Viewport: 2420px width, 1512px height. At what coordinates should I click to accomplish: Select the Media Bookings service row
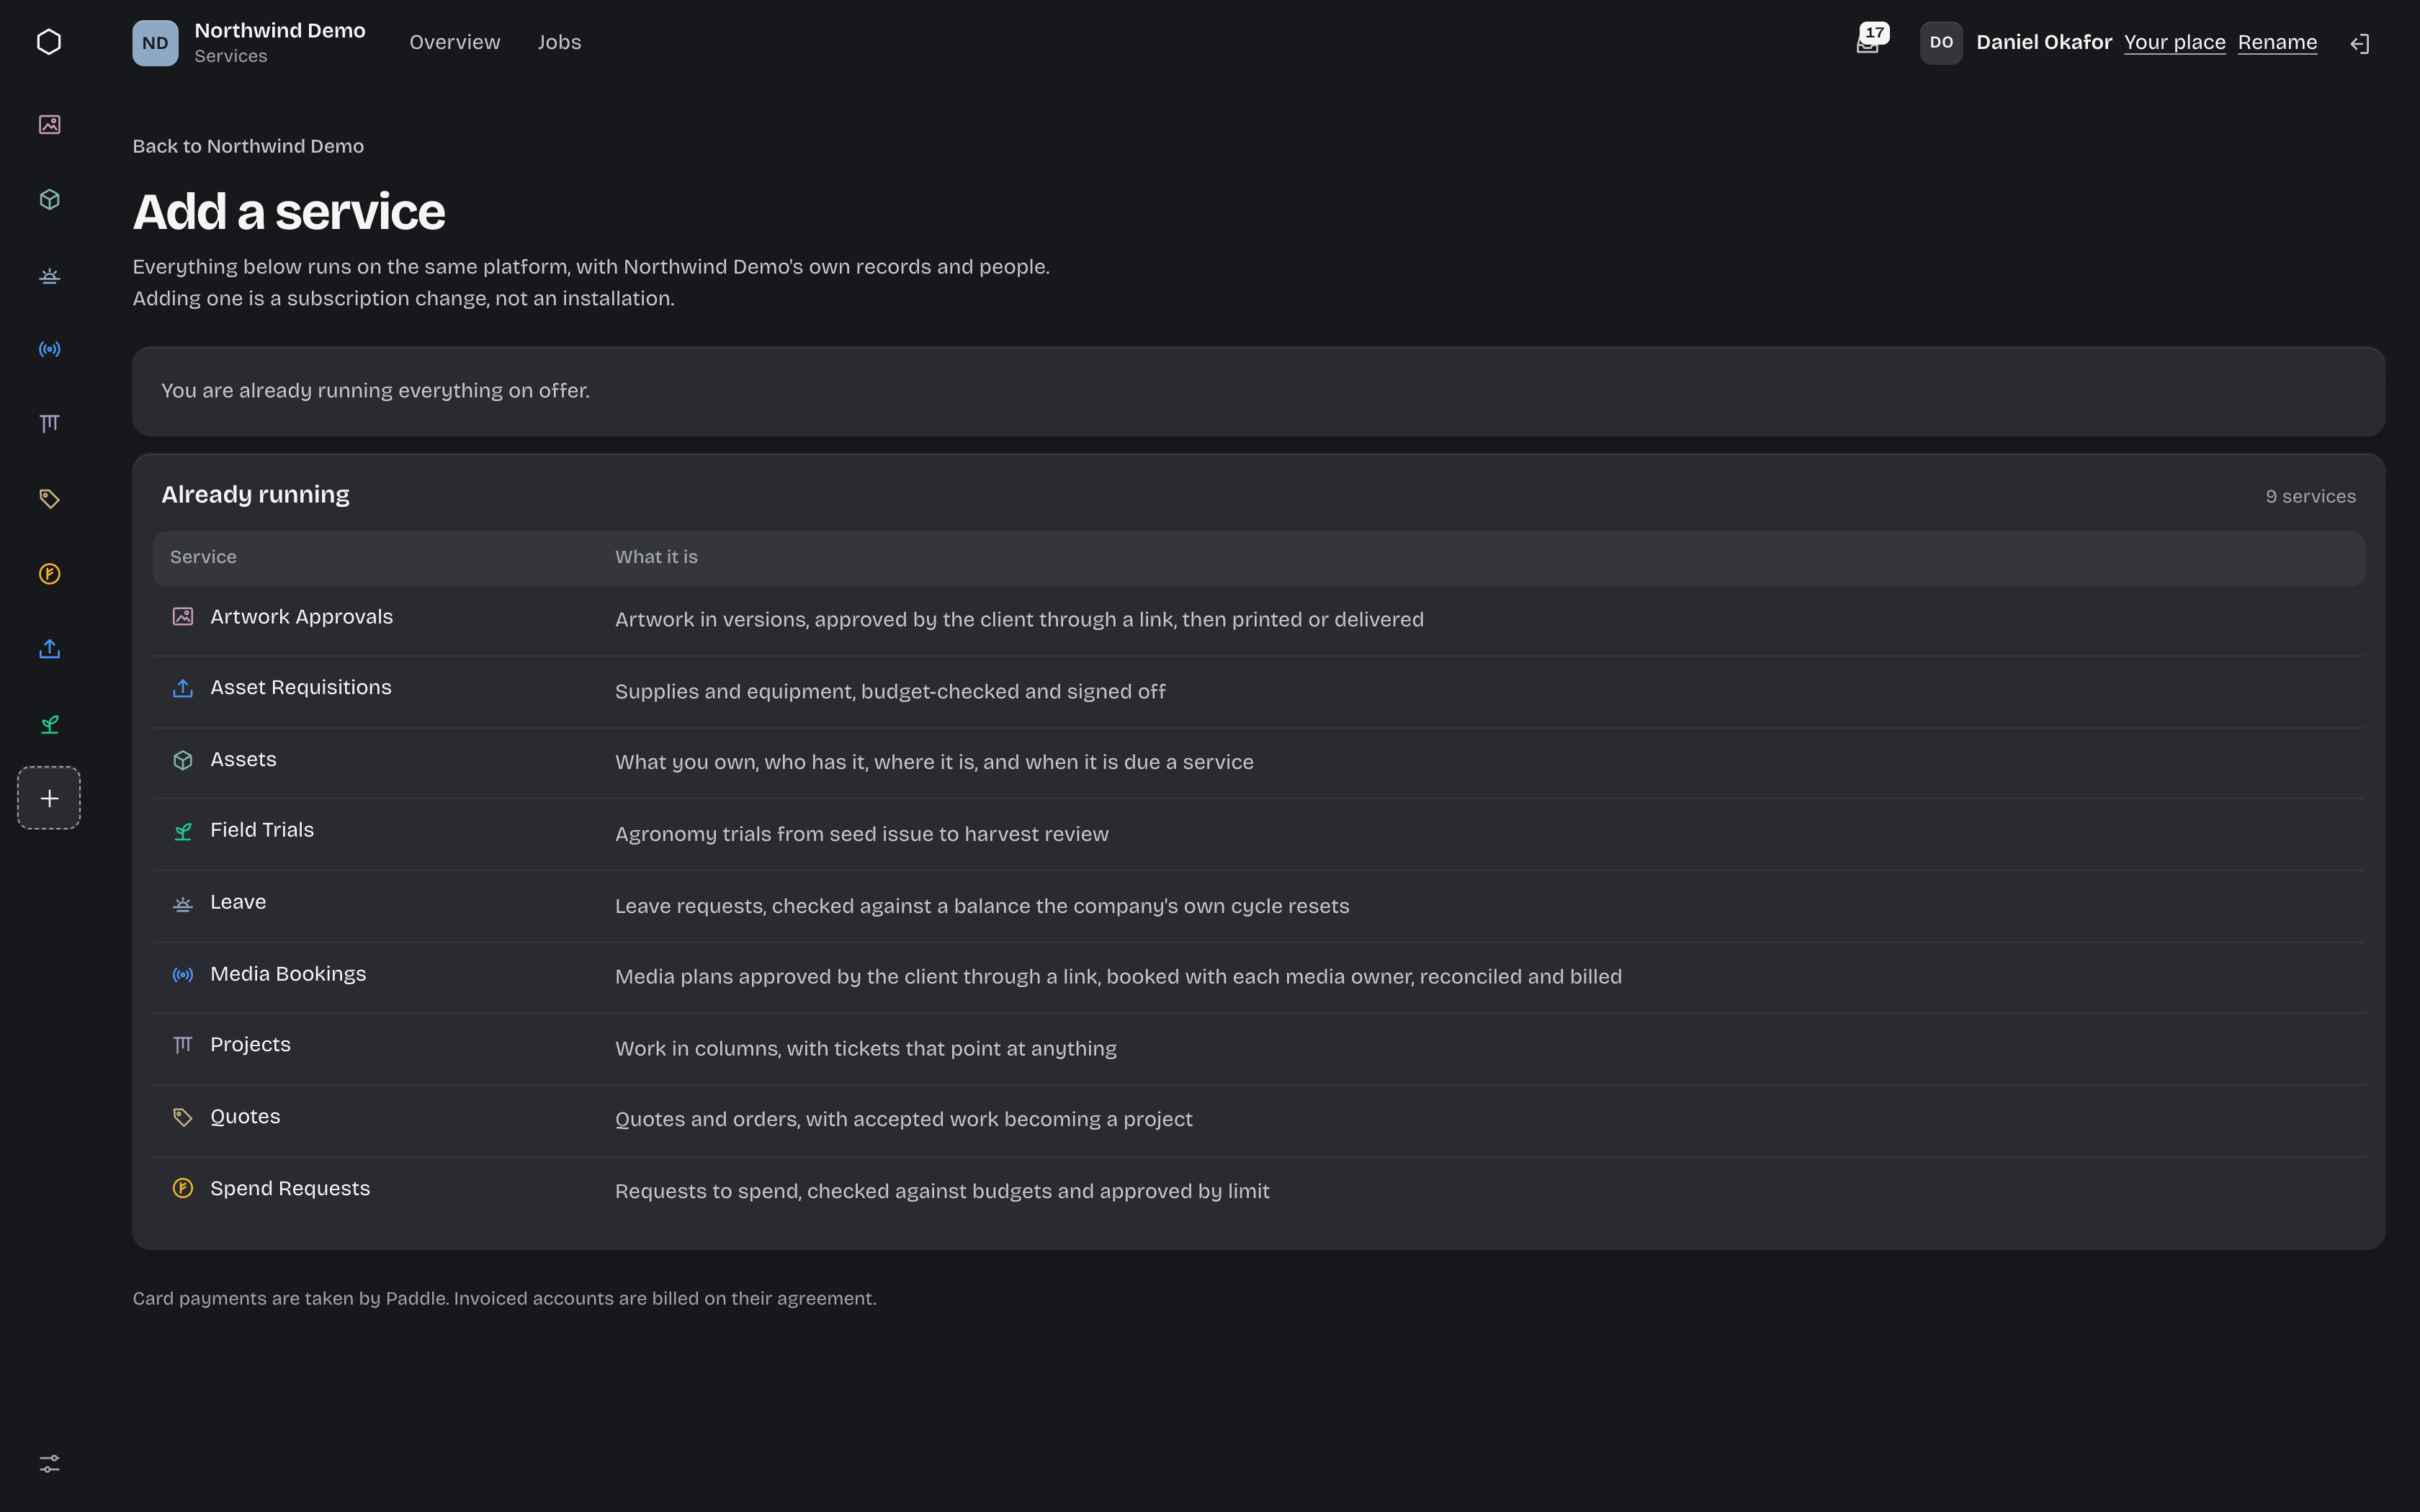1258,977
